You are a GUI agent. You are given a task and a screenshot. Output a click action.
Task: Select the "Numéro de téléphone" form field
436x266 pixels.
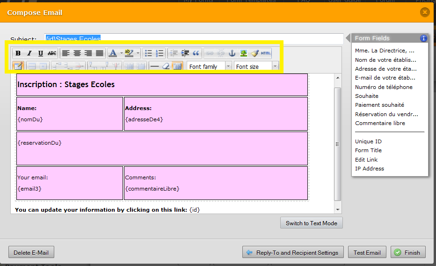pyautogui.click(x=384, y=87)
